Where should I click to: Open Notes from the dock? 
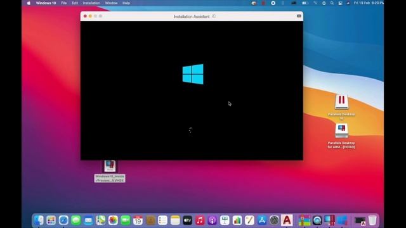coord(175,220)
